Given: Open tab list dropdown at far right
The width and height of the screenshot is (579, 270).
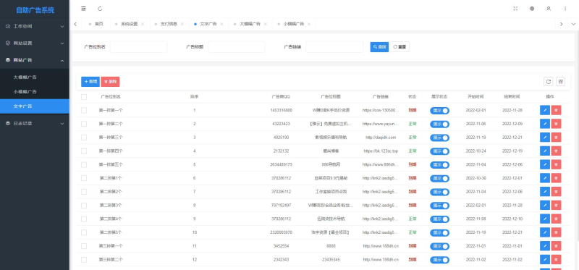Looking at the screenshot, I should [573, 24].
